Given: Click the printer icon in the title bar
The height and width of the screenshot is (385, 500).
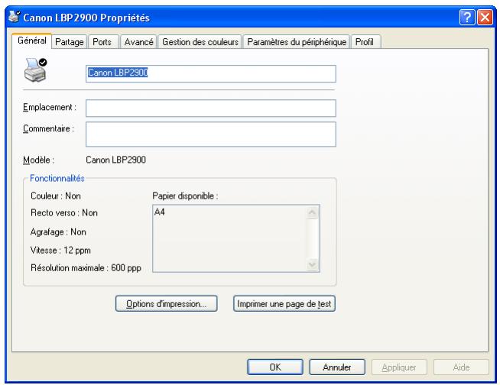Looking at the screenshot, I should pyautogui.click(x=15, y=17).
